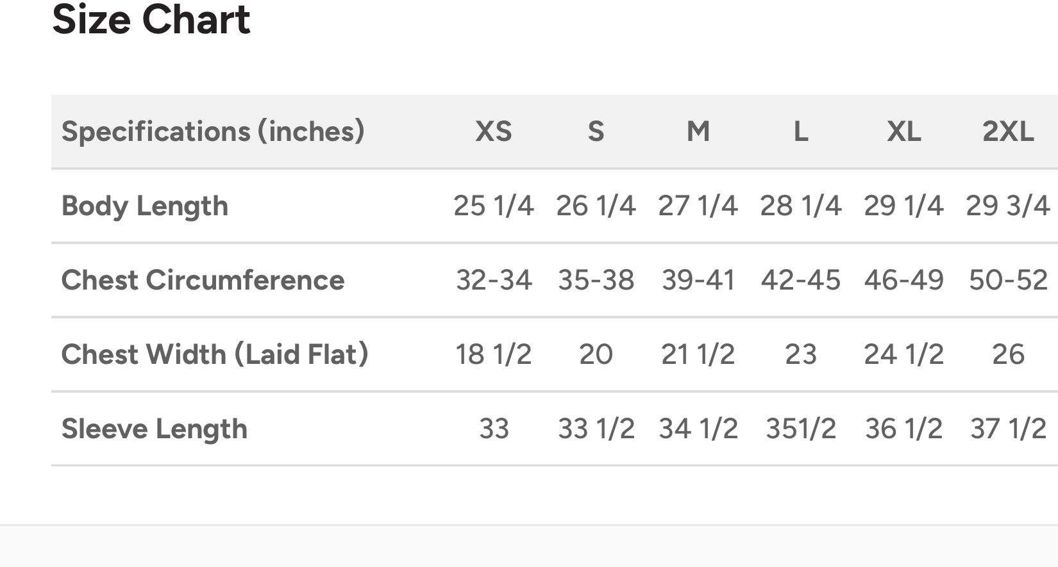Click the 25 1/4 body length value
1058x567 pixels.
click(494, 206)
